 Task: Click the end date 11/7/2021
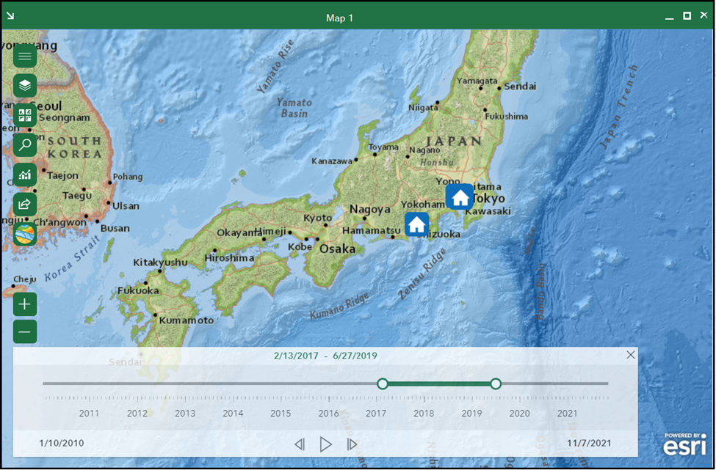589,443
